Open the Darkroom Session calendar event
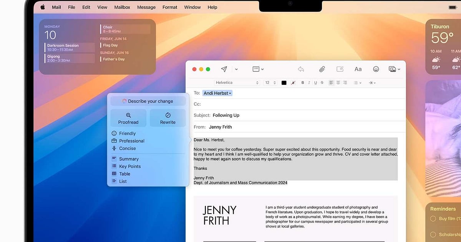This screenshot has height=242, width=461. point(70,47)
